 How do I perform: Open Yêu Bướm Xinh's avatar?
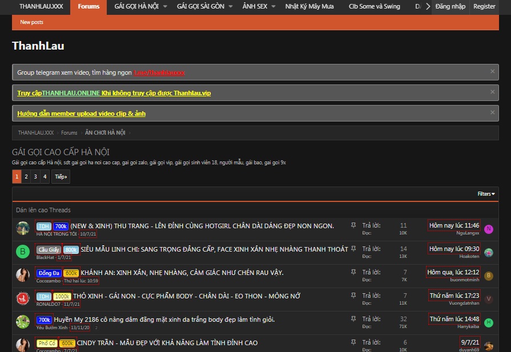tap(23, 322)
